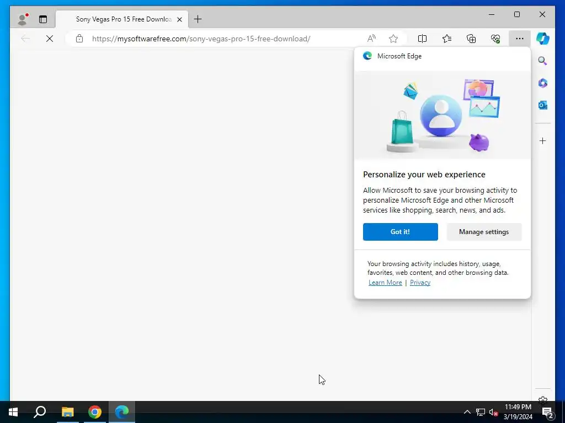Open the Privacy link
This screenshot has height=423, width=565.
420,283
